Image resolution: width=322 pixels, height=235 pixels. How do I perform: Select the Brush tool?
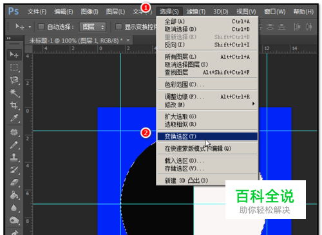coord(14,145)
